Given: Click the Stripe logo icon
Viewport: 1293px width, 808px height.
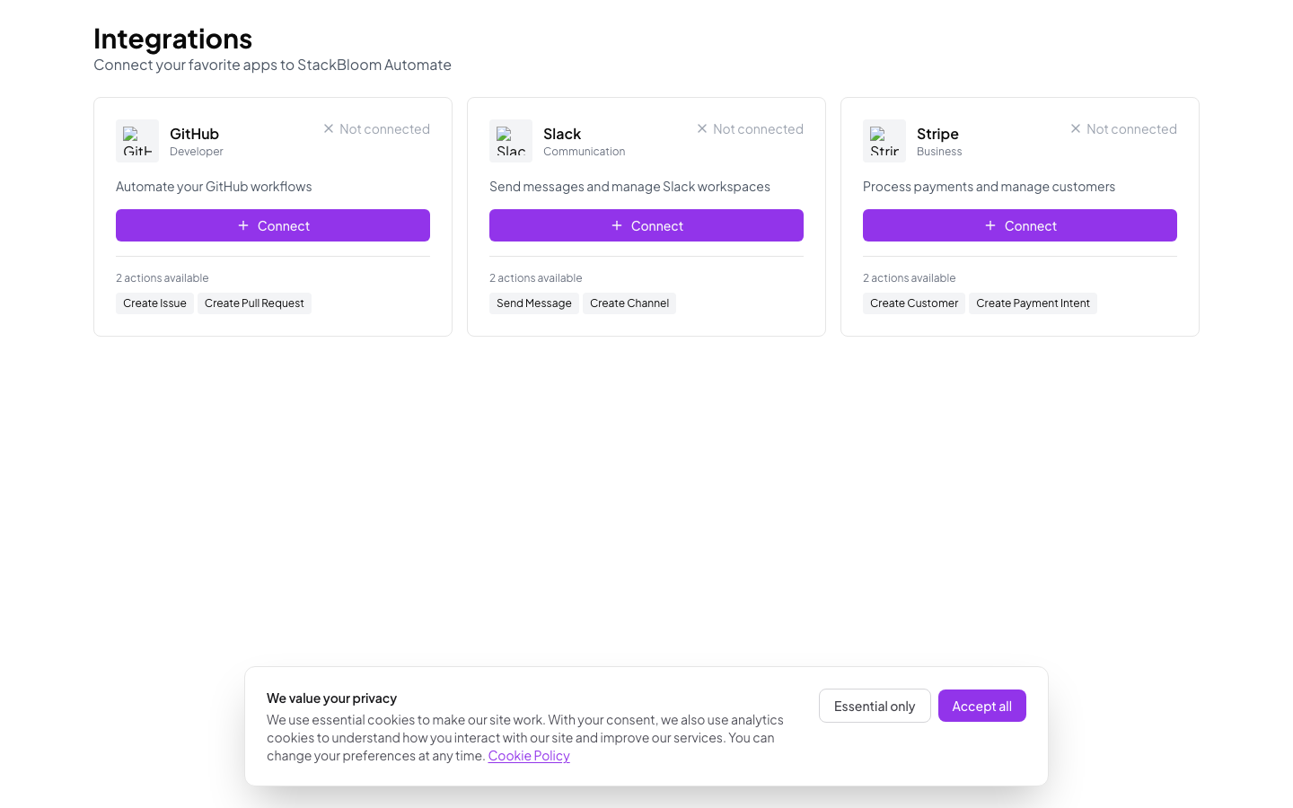Looking at the screenshot, I should (x=884, y=140).
